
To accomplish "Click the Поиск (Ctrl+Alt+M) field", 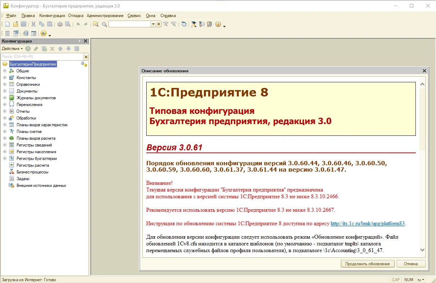I will pos(42,56).
